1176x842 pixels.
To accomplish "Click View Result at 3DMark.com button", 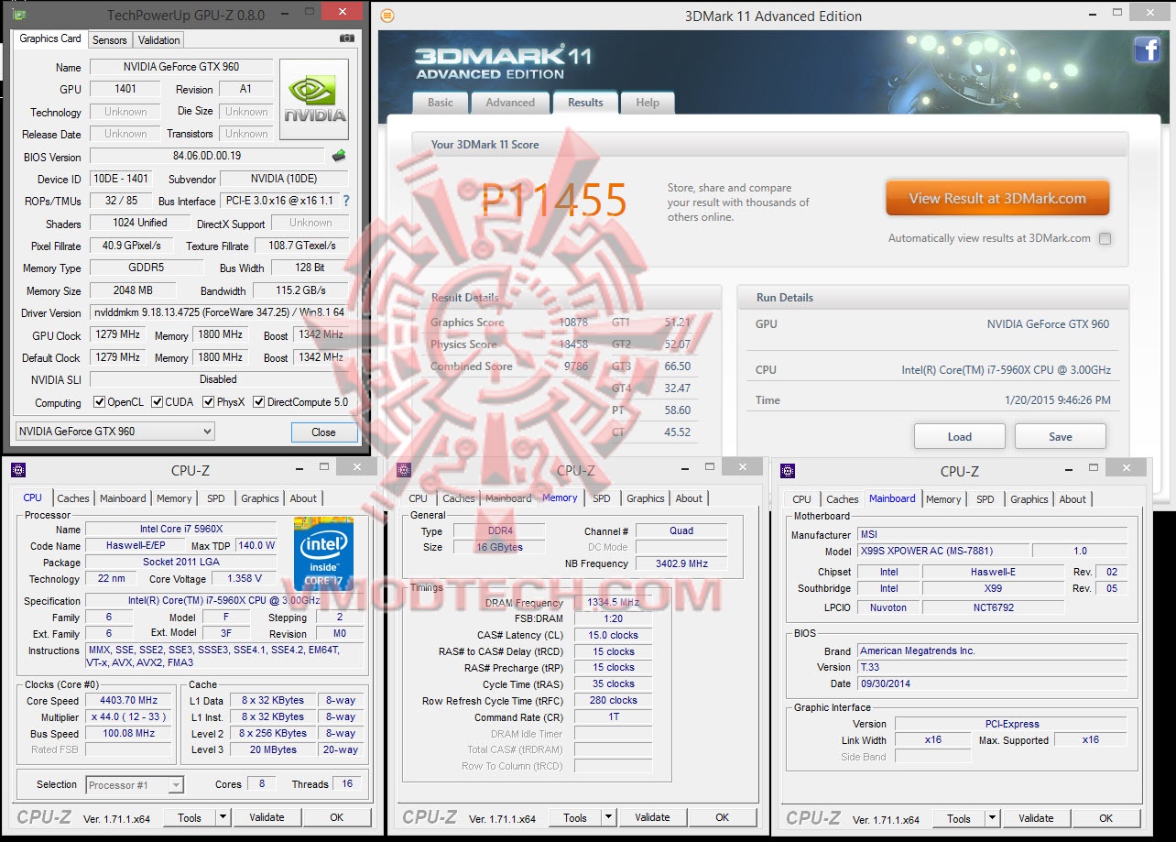I will coord(997,198).
